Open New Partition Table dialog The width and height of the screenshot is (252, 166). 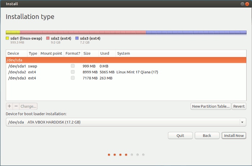pyautogui.click(x=211, y=106)
